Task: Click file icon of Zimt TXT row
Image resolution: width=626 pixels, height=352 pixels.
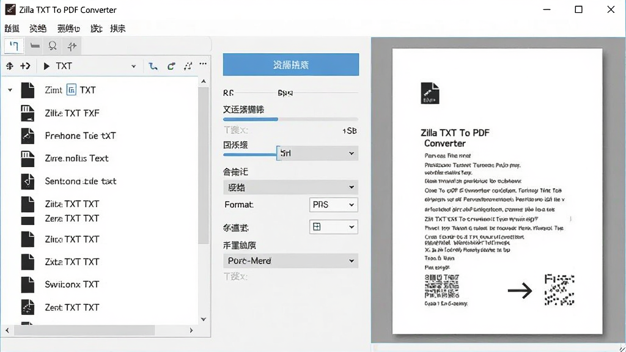Action: click(28, 90)
